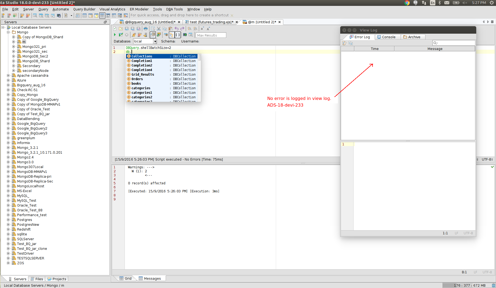
Task: Select the SQLServer entry in Servers tree
Action: coord(25,239)
